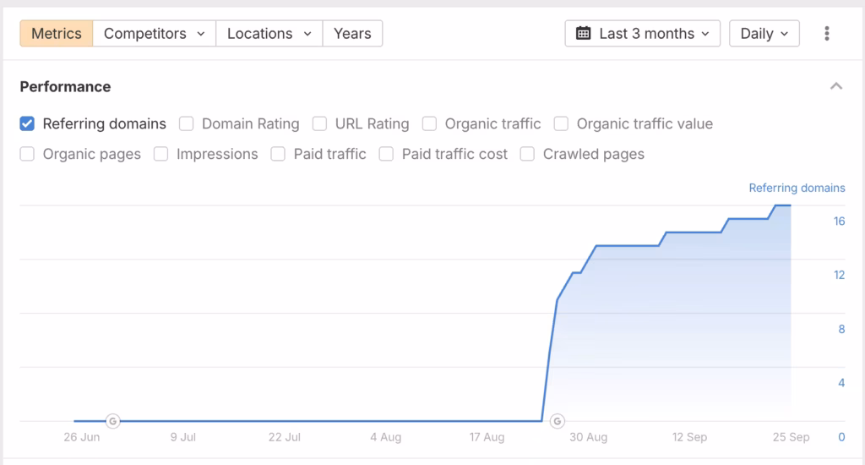Viewport: 865px width, 465px height.
Task: Open the Competitors dropdown
Action: click(x=154, y=34)
